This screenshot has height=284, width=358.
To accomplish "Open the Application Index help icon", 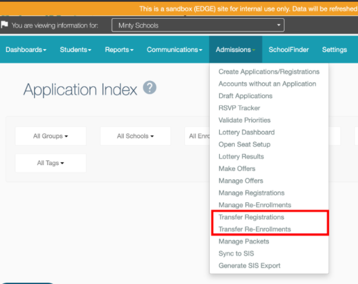I will 149,88.
